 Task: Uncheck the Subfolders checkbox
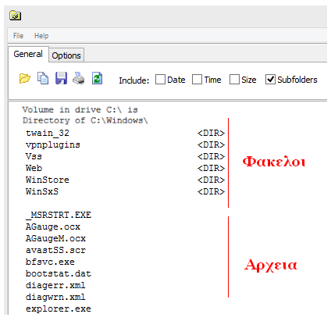[x=270, y=80]
